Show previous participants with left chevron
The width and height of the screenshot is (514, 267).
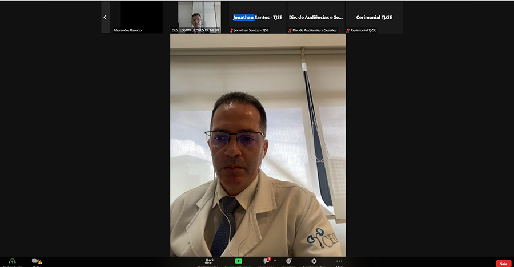click(x=105, y=17)
